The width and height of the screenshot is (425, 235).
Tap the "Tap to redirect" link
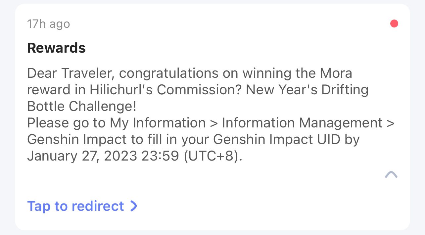pyautogui.click(x=75, y=206)
